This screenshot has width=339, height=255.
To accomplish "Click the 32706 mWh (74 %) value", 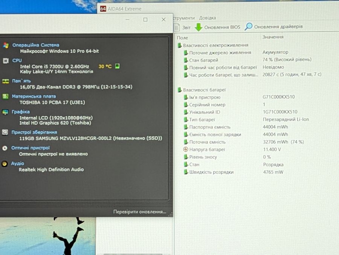I will pyautogui.click(x=283, y=142).
